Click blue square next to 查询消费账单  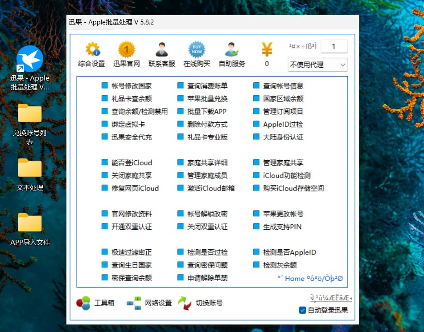click(181, 85)
